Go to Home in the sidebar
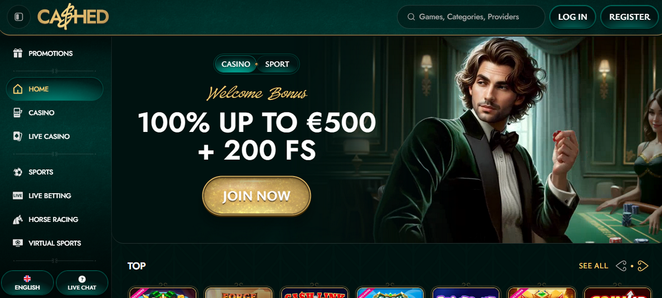 tap(55, 89)
